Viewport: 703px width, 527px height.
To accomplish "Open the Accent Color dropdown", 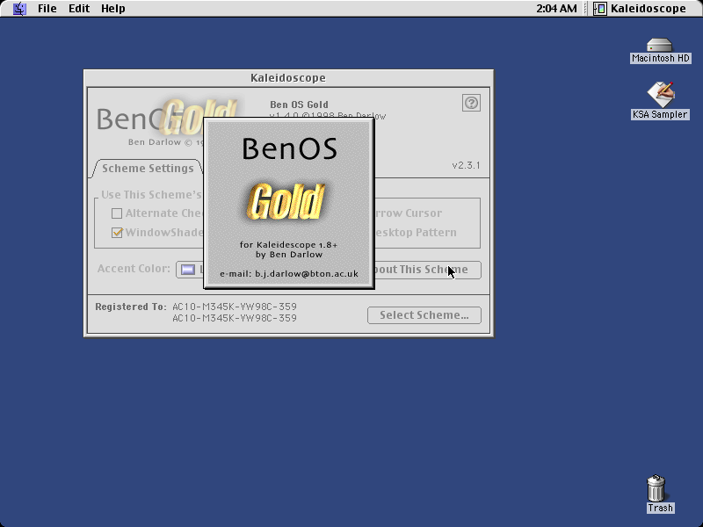I will pyautogui.click(x=190, y=270).
